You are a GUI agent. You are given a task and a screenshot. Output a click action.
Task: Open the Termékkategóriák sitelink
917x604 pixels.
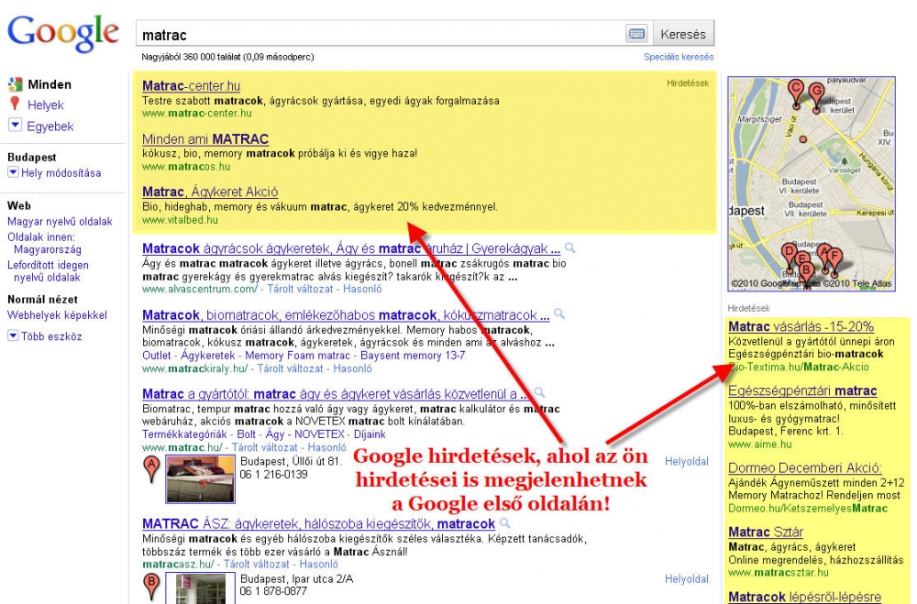click(184, 434)
